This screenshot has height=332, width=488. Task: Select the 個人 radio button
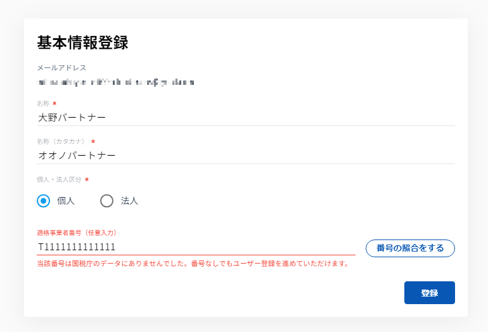[44, 201]
